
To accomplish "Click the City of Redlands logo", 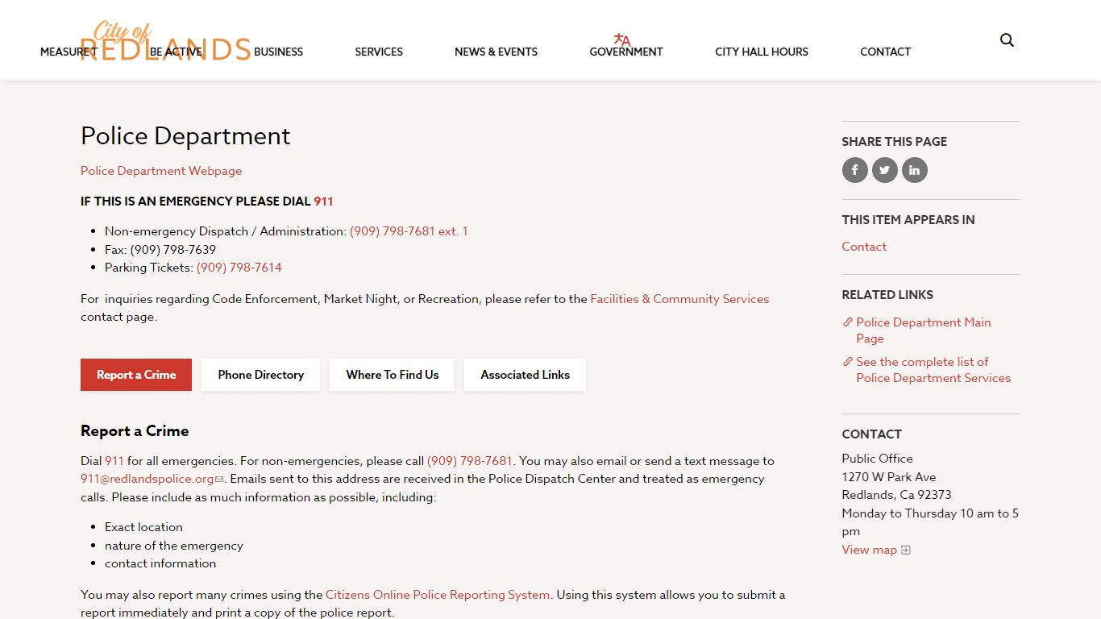I will [x=166, y=42].
